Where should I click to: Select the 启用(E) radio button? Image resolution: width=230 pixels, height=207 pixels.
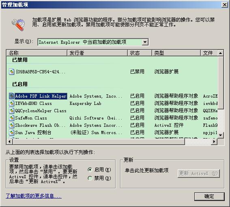90,170
